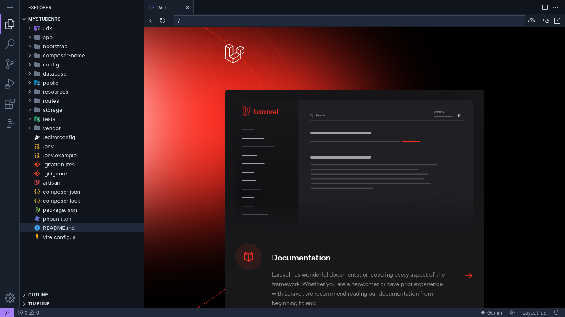The width and height of the screenshot is (565, 317).
Task: Expand the app folder
Action: tap(82, 37)
